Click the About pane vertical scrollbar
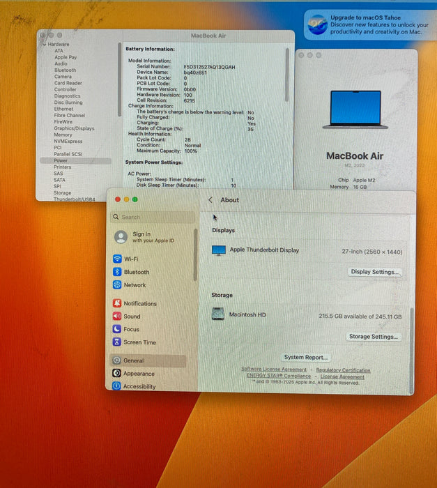 click(x=412, y=351)
